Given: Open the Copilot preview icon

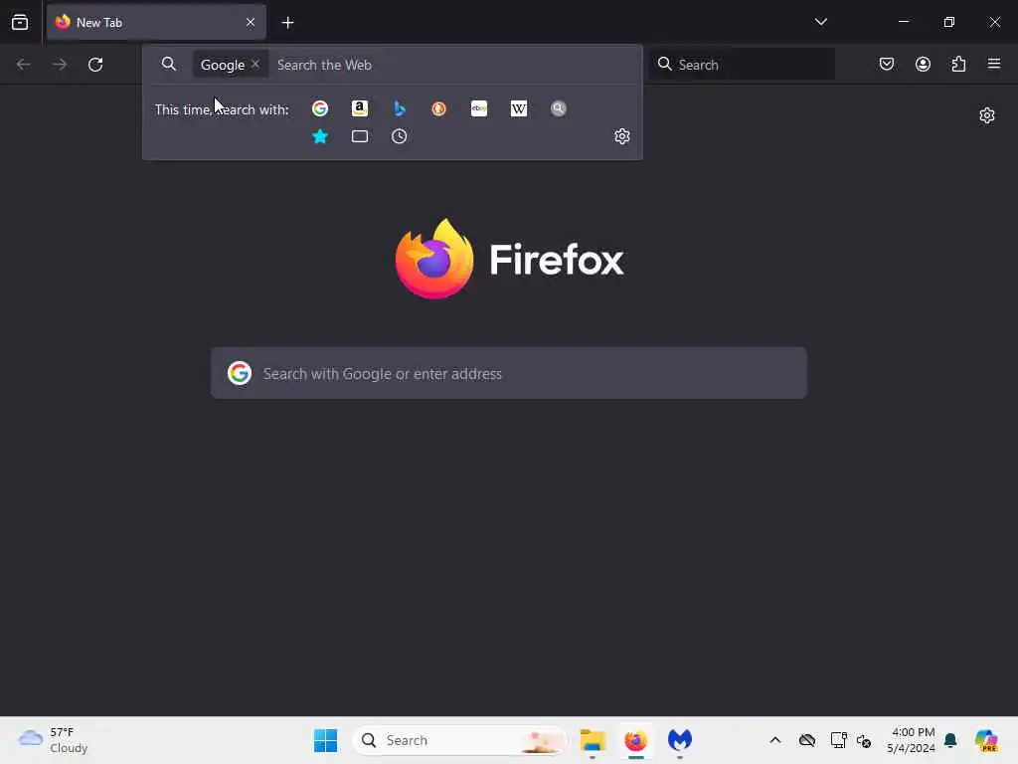Looking at the screenshot, I should (986, 740).
